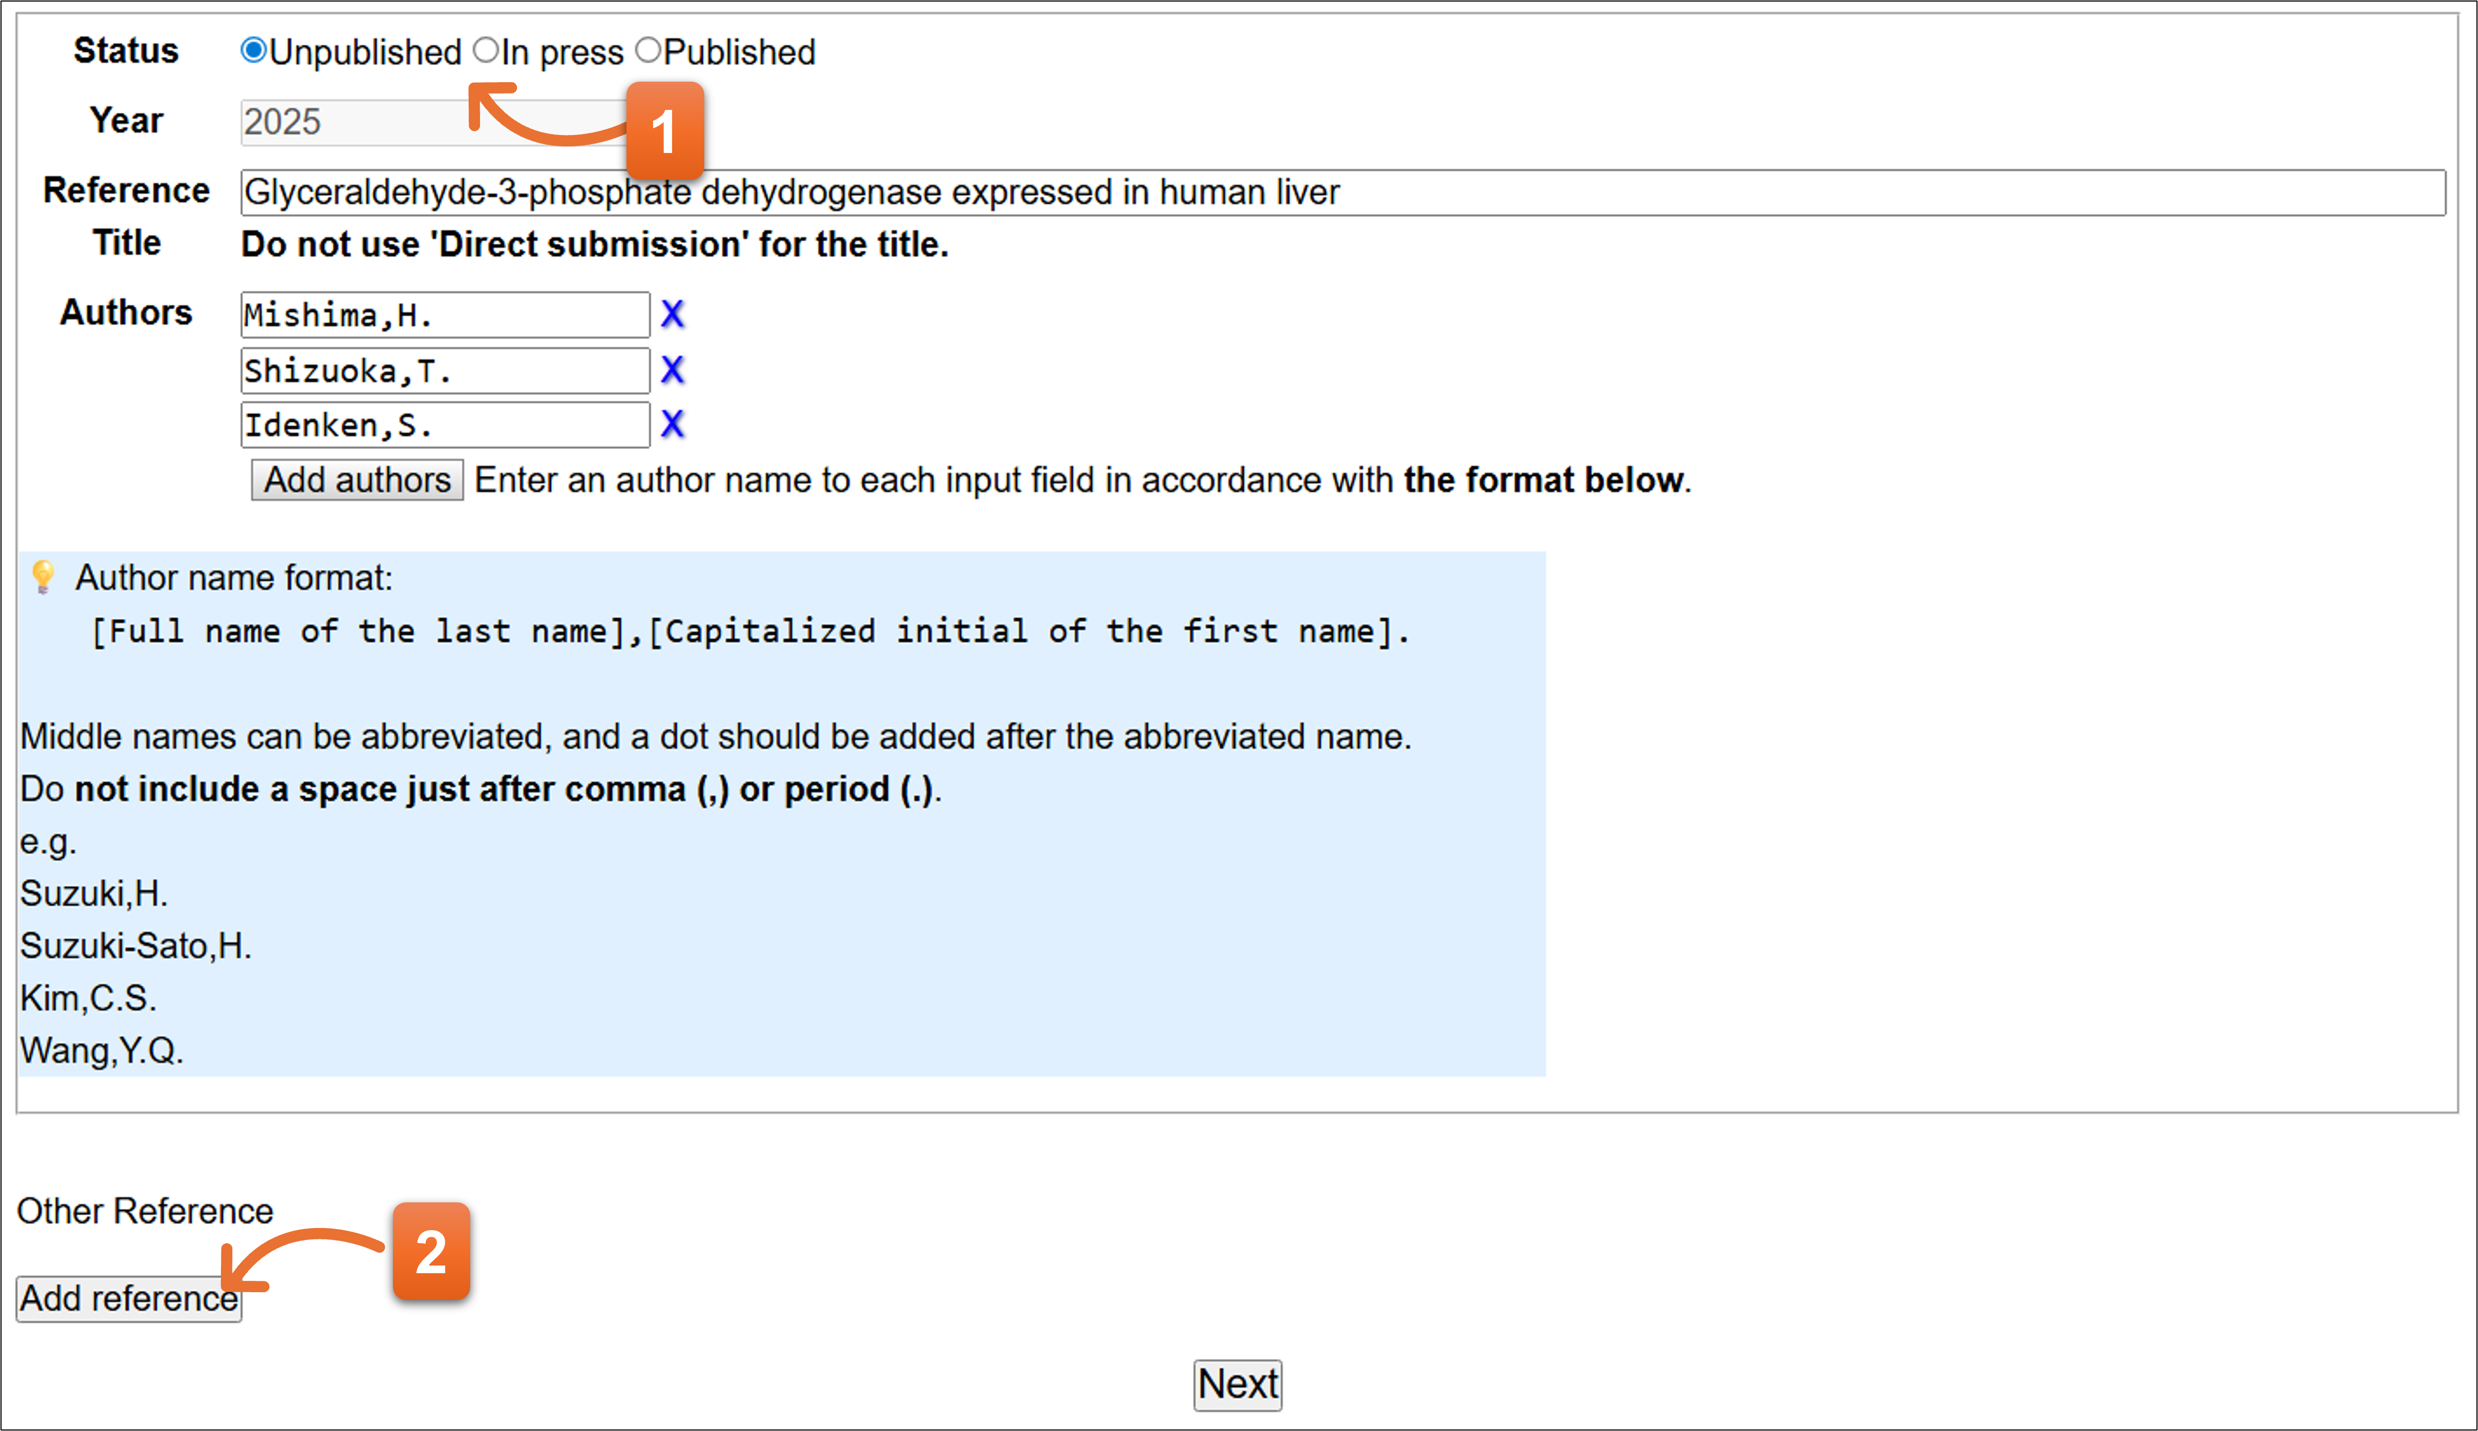This screenshot has height=1431, width=2478.
Task: Set status to Published
Action: click(649, 50)
